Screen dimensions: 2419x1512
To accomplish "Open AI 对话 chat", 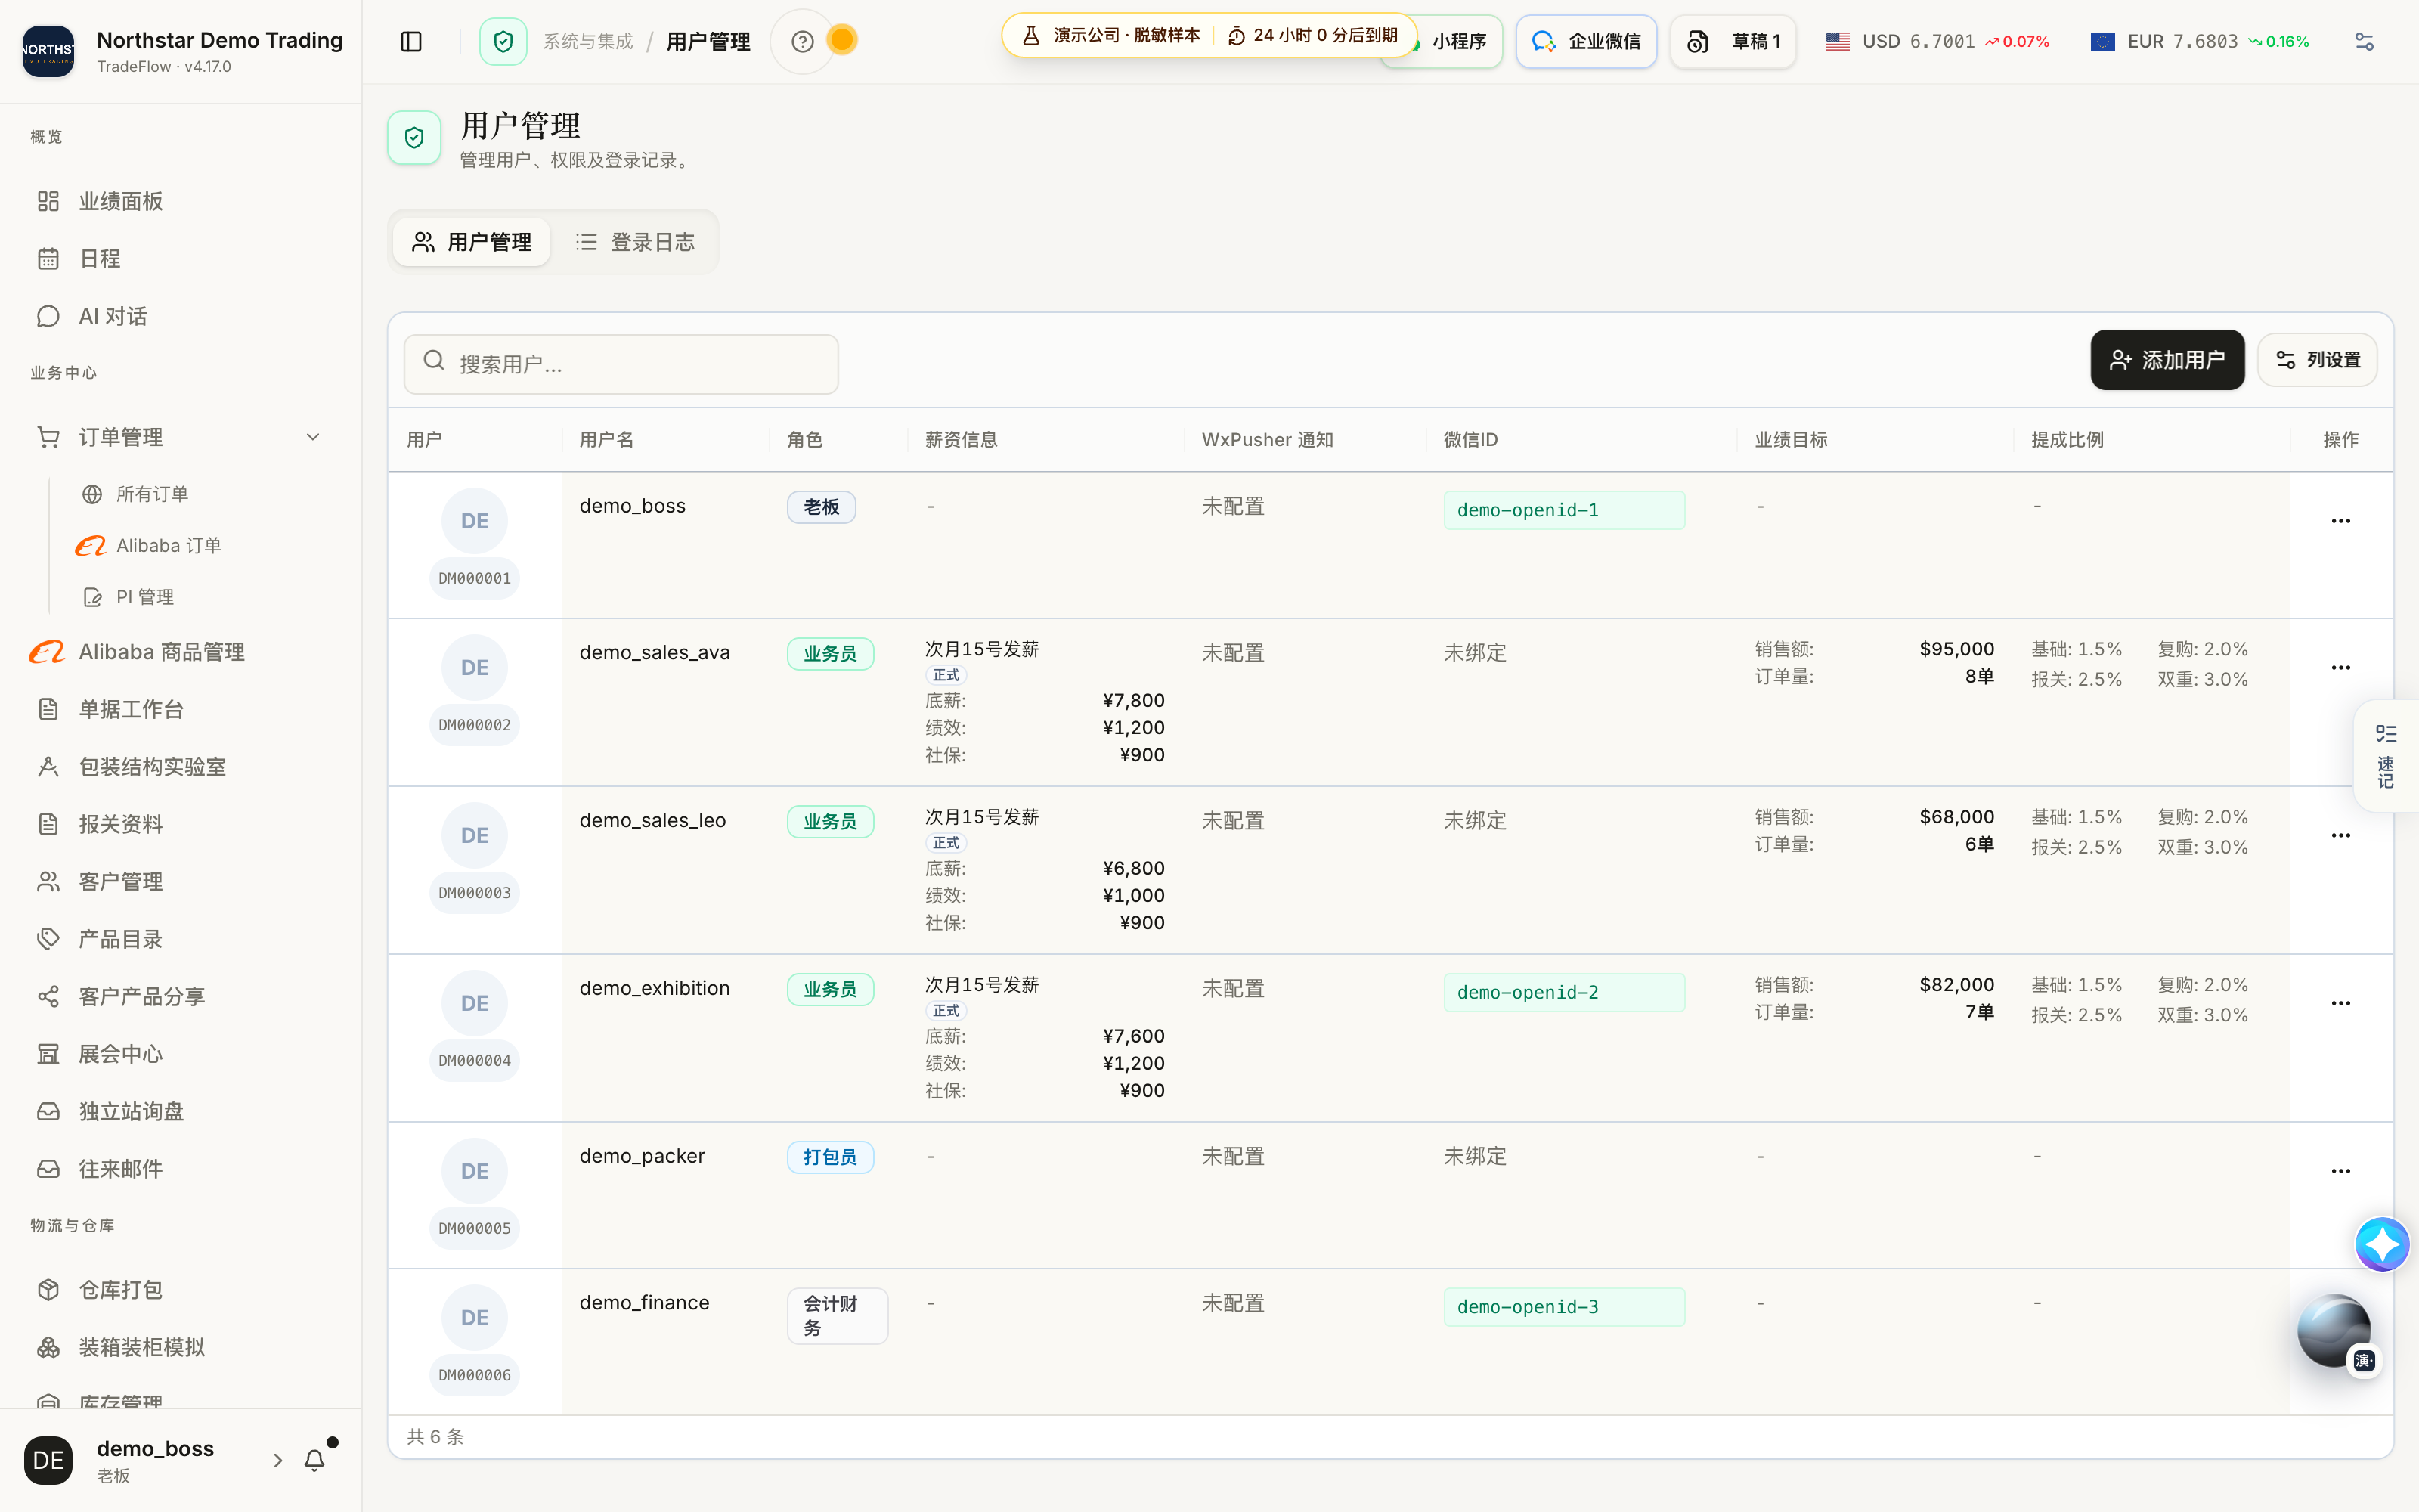I will pos(180,316).
